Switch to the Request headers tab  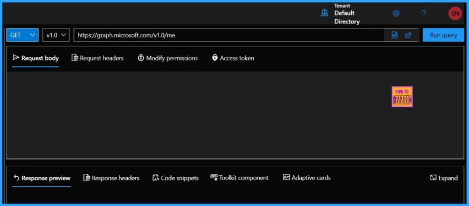[x=98, y=58]
